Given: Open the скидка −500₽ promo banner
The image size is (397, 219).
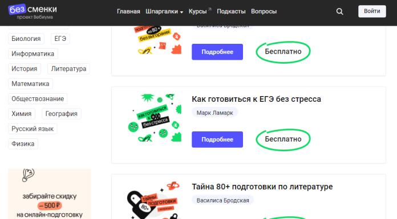Looking at the screenshot, I should click(x=50, y=194).
